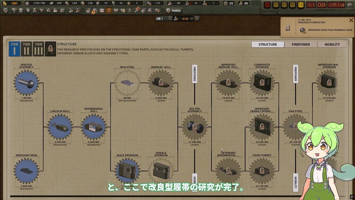Select the Wrought Iron research node
The width and height of the screenshot is (355, 200).
(x=27, y=171)
